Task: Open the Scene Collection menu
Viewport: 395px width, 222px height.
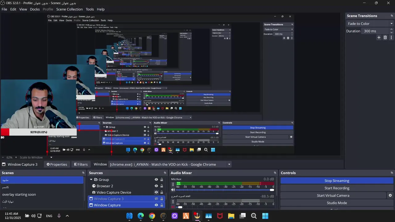Action: point(69,9)
